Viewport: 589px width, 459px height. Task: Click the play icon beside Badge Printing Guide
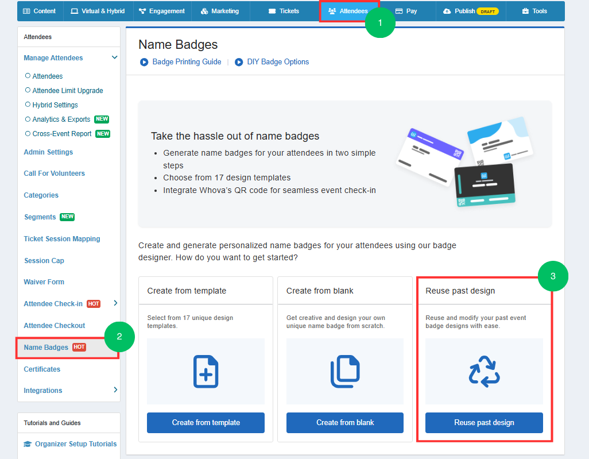coord(144,62)
